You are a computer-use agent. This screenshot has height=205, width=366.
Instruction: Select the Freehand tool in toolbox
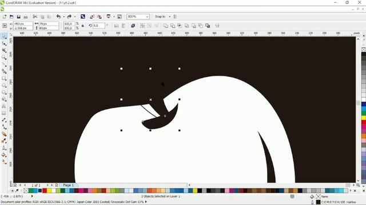[x=4, y=64]
